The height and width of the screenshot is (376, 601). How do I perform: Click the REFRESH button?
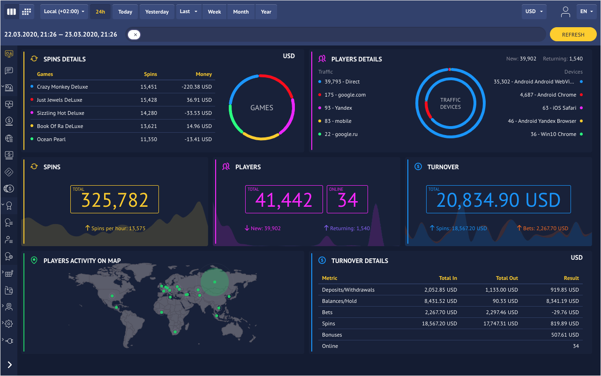pyautogui.click(x=573, y=35)
